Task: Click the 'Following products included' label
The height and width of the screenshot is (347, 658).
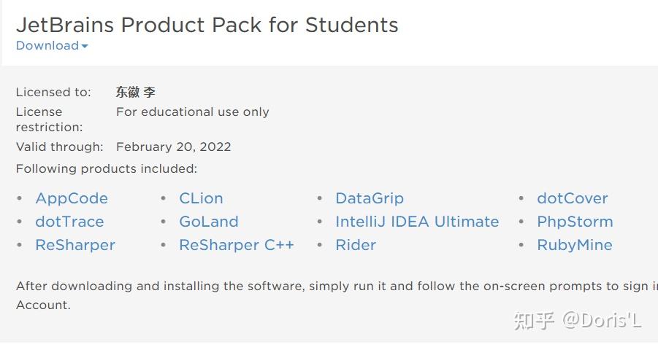Action: (107, 169)
